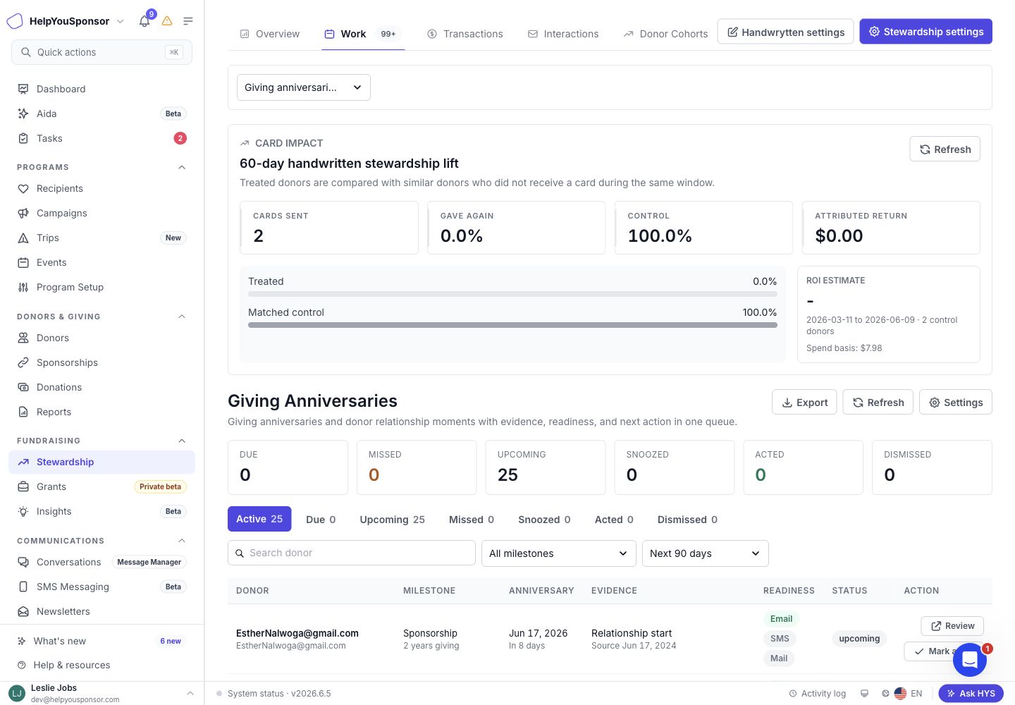Image resolution: width=1015 pixels, height=705 pixels.
Task: Collapse the Fundraising sidebar section
Action: (x=182, y=441)
